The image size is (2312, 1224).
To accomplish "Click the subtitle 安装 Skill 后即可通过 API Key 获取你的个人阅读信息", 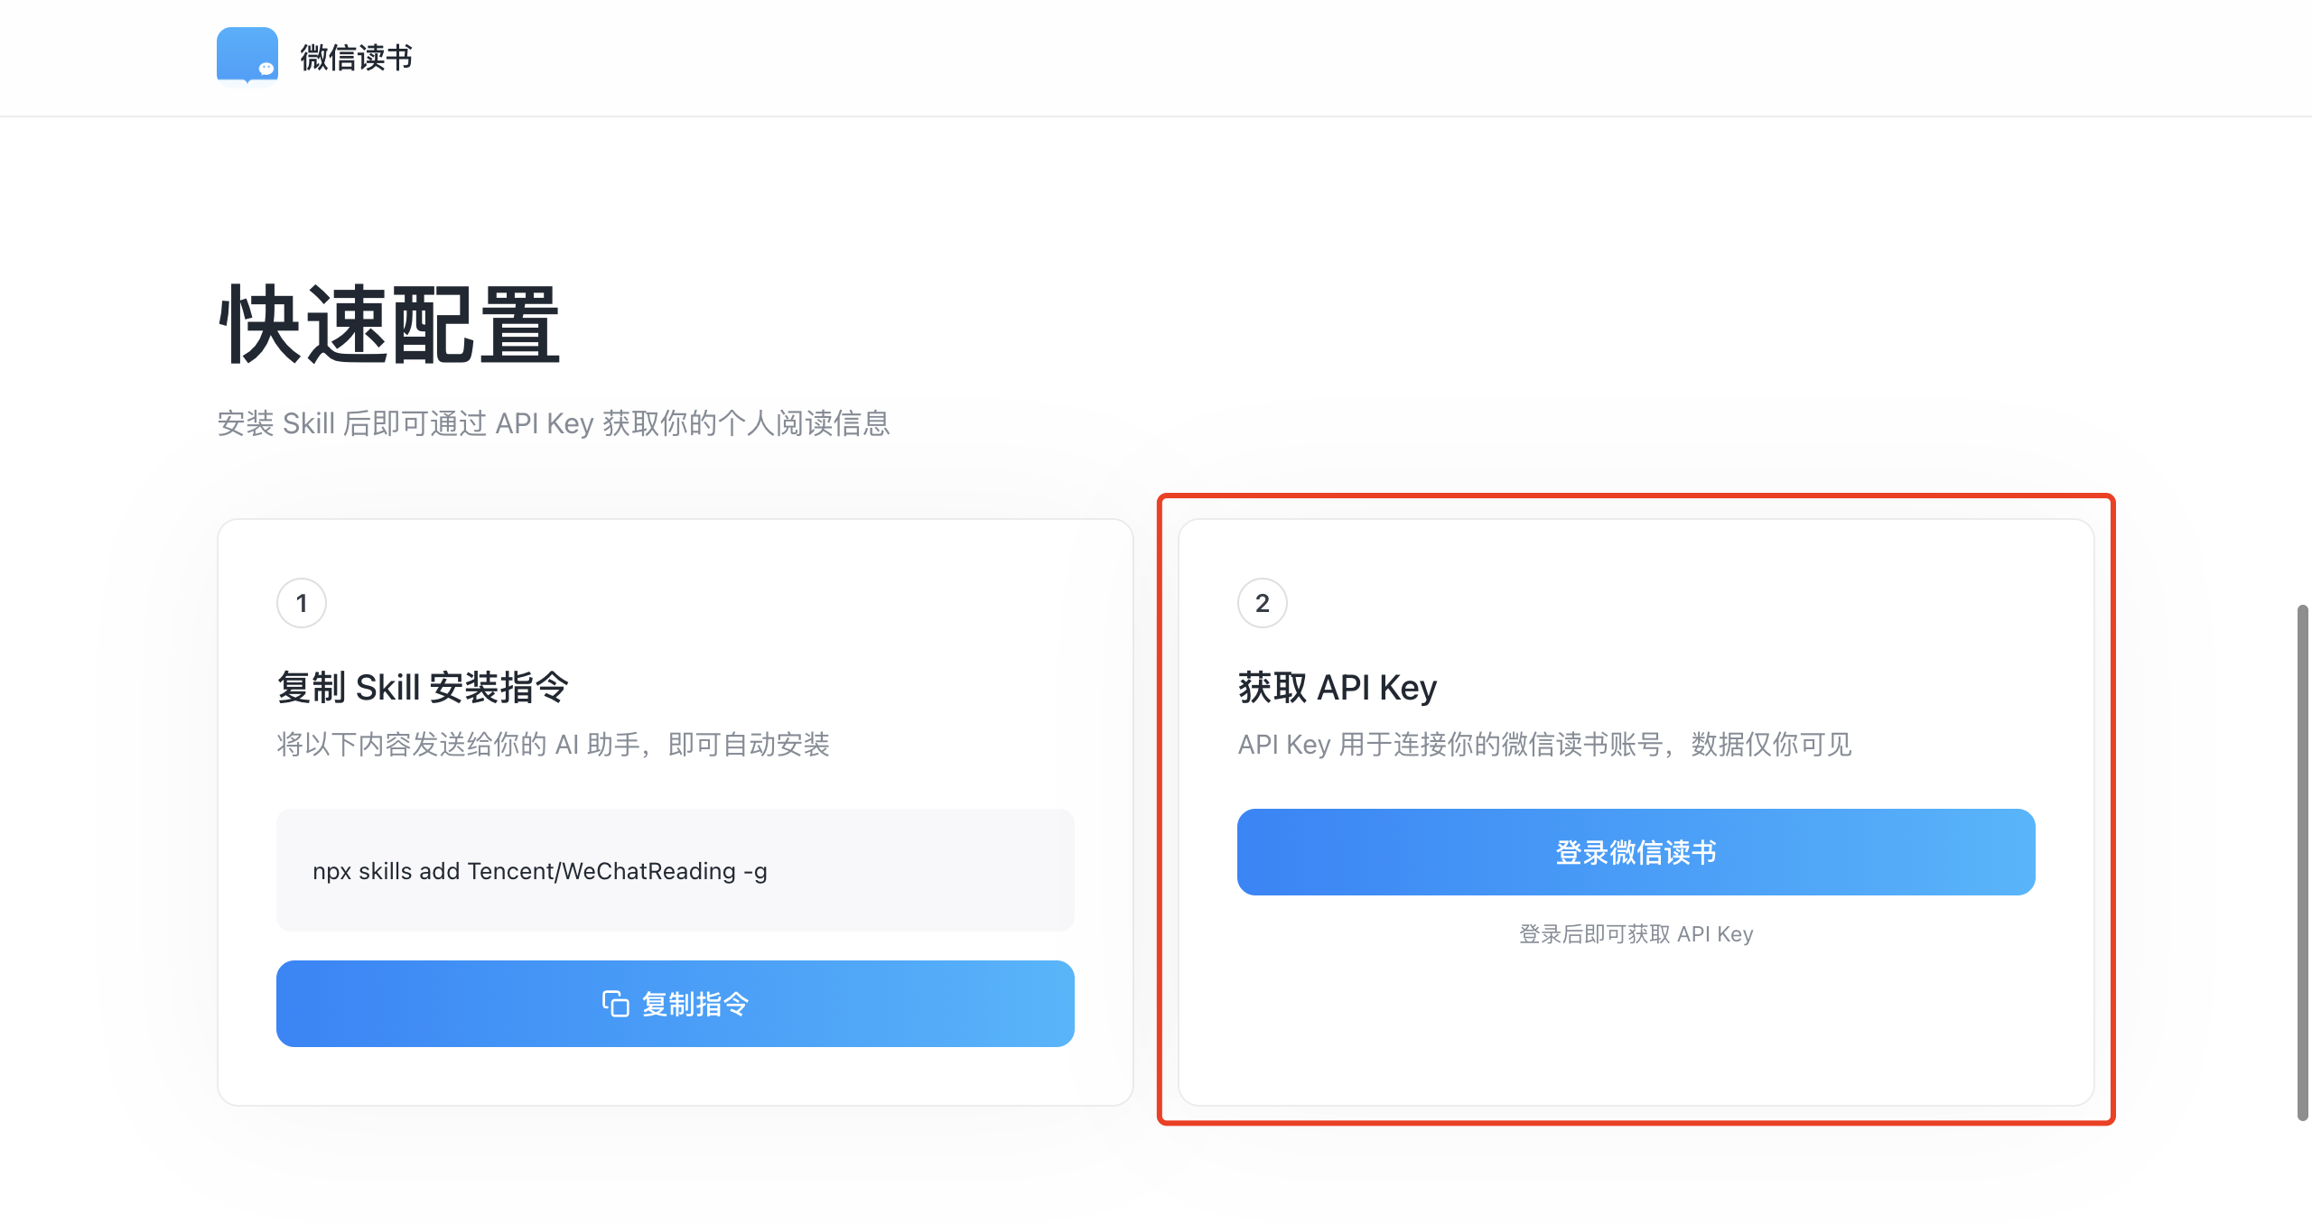I will tap(554, 423).
